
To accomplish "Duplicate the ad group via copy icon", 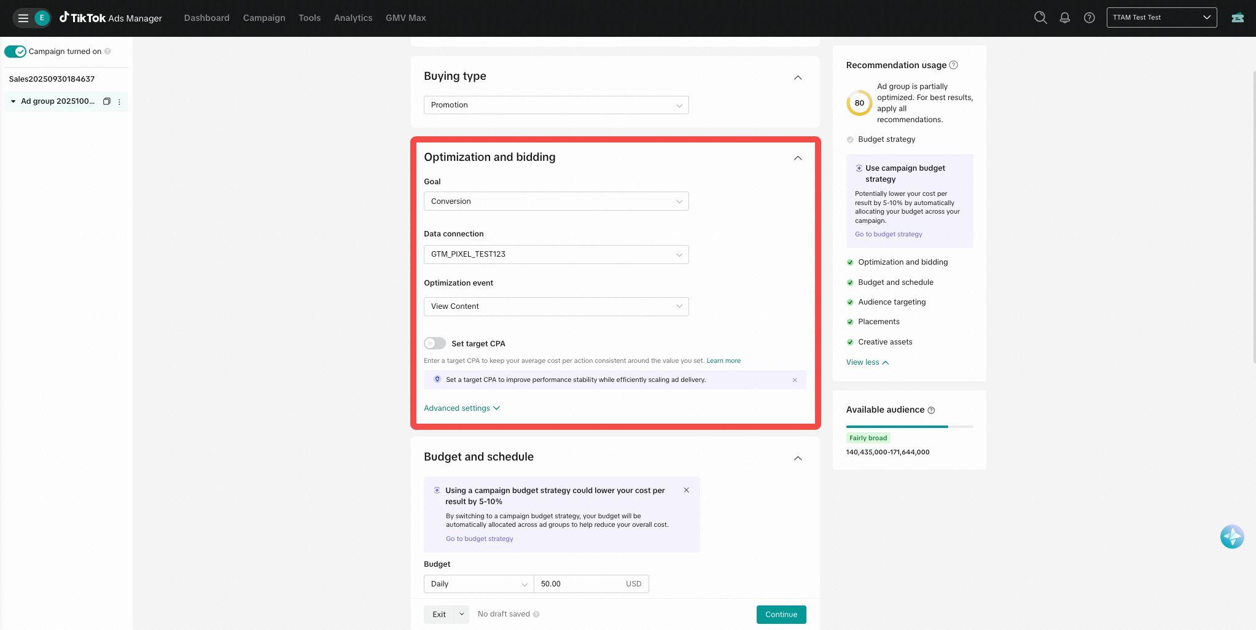I will coord(106,101).
